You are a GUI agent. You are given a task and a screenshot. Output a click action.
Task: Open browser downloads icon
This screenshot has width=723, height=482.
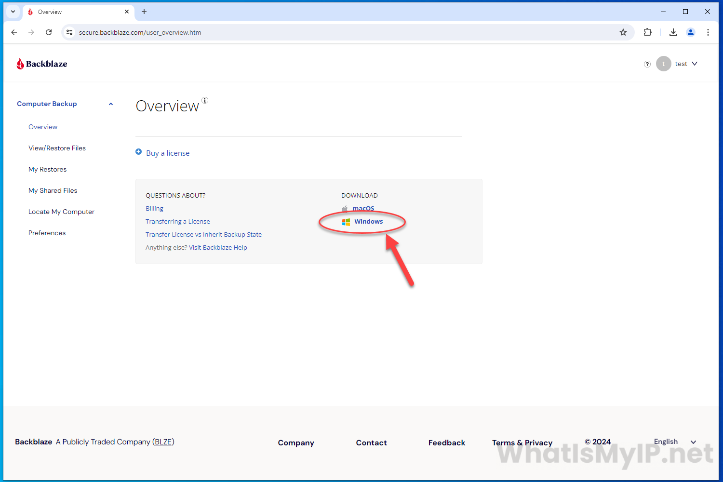673,32
